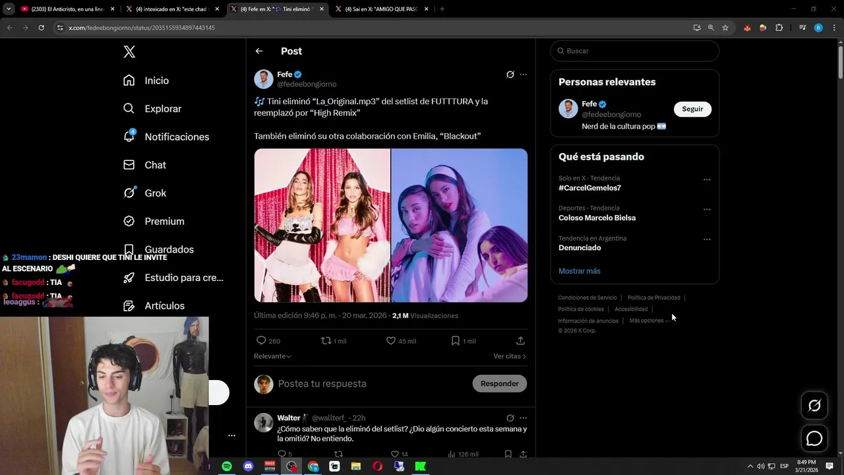Open Premium in the sidebar
Image resolution: width=844 pixels, height=475 pixels.
154,222
